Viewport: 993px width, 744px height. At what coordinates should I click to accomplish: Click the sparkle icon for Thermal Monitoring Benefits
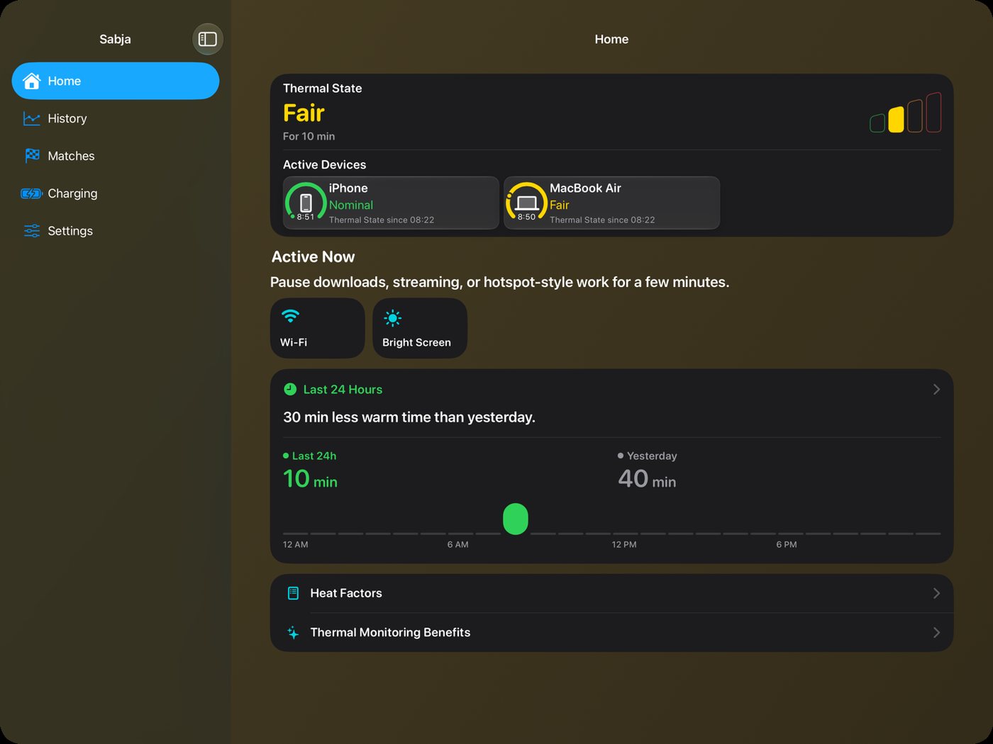point(293,632)
